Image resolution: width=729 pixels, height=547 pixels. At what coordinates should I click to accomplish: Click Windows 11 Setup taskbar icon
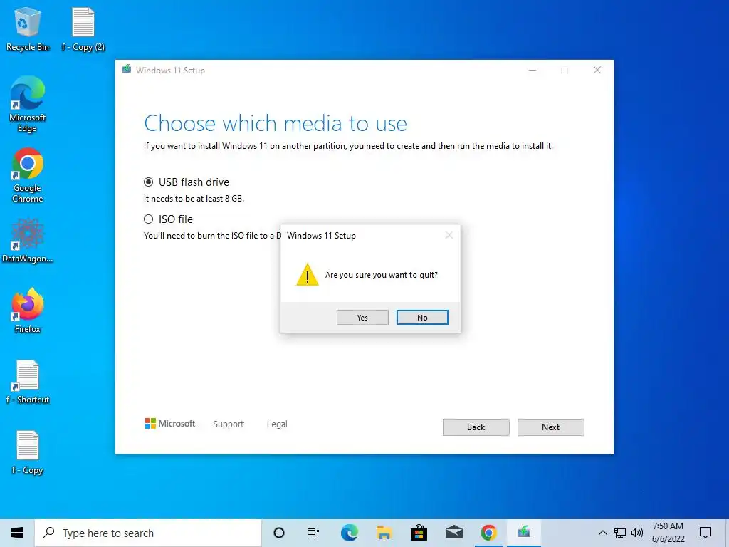524,533
